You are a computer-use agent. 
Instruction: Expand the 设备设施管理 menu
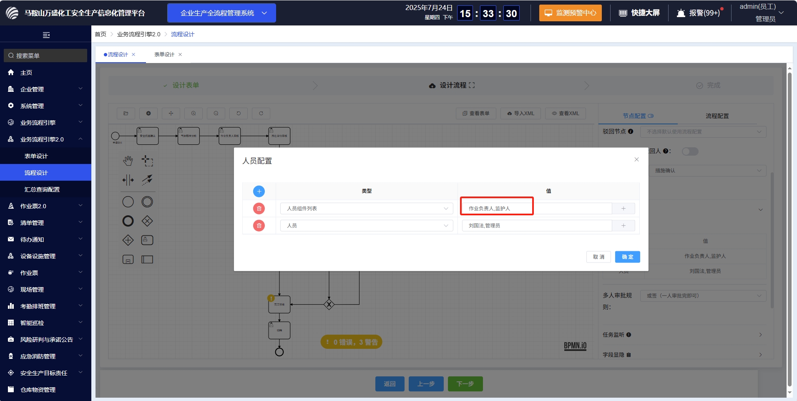(x=45, y=256)
